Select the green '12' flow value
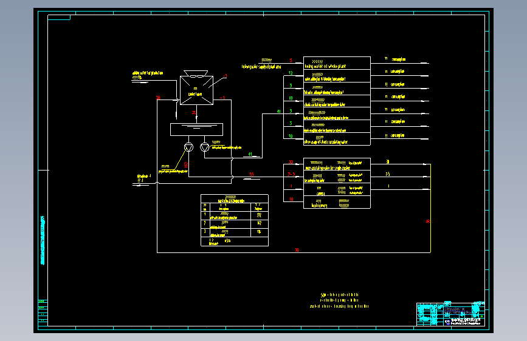Image resolution: width=527 pixels, height=341 pixels. point(291,73)
